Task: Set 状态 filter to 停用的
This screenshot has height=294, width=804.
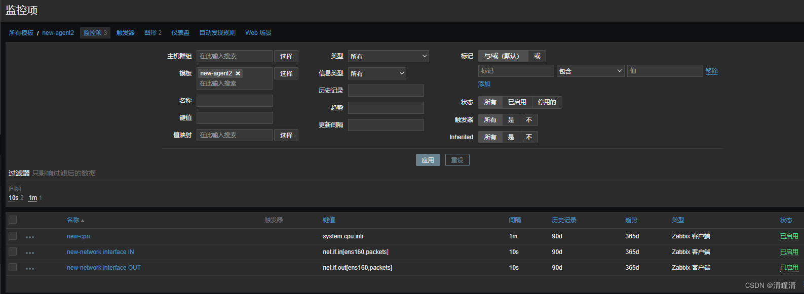Action: point(547,102)
